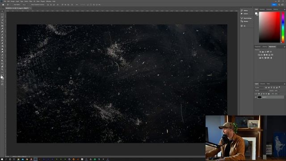
Task: Click the three-dots more align options
Action: coord(77,4)
